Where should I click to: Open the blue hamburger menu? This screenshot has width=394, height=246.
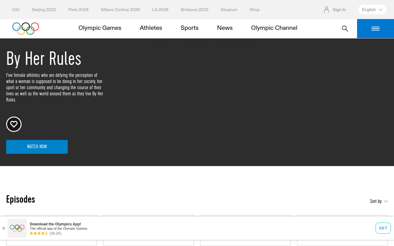coord(376,29)
